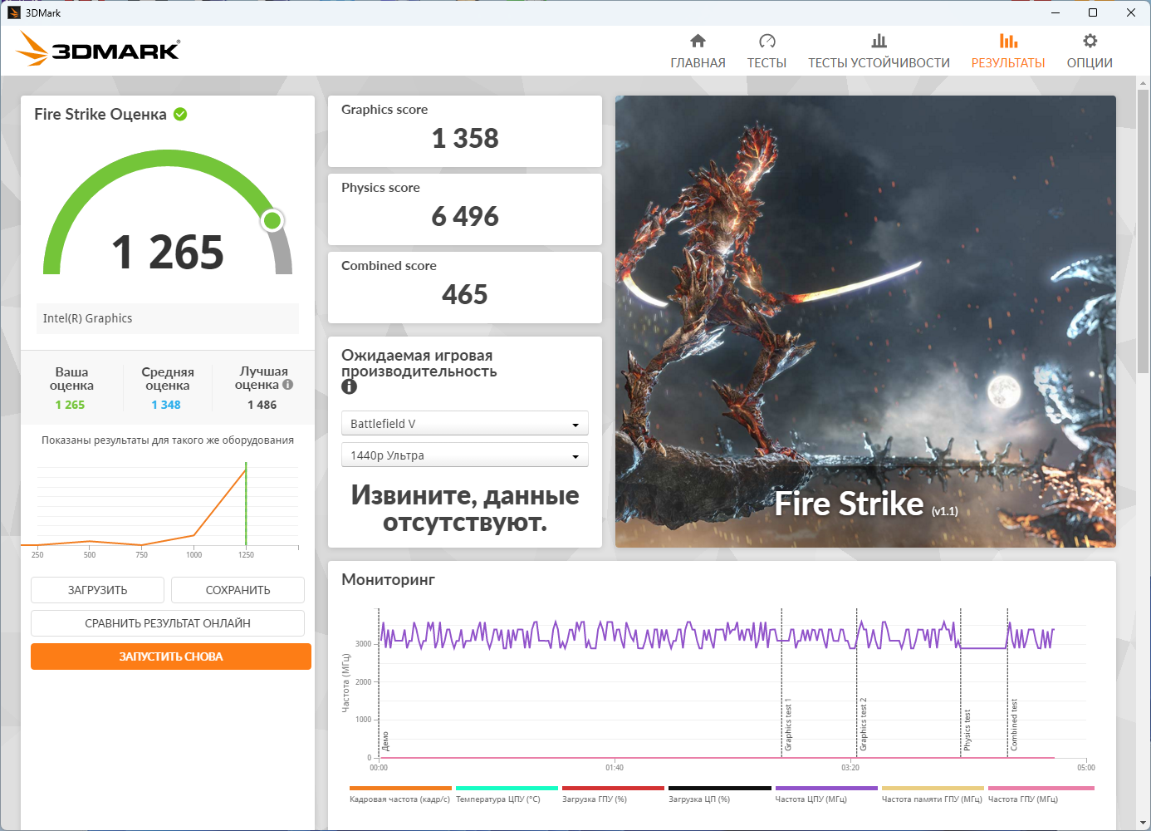Click the green validation checkmark icon
1151x831 pixels.
pos(180,114)
